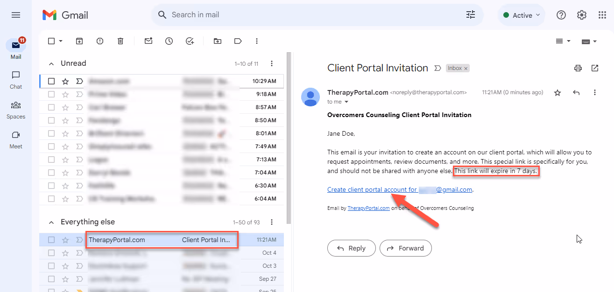Image resolution: width=614 pixels, height=292 pixels.
Task: Toggle the select-all messages checkbox
Action: (51, 41)
